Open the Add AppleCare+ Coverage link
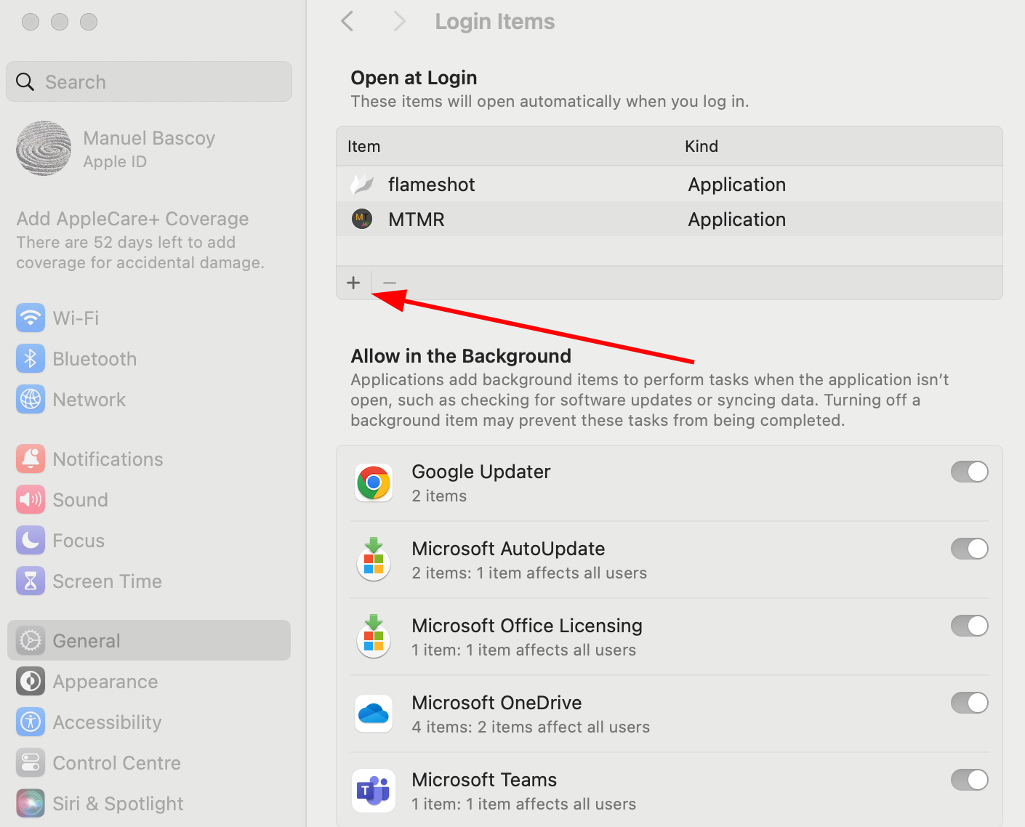 132,219
